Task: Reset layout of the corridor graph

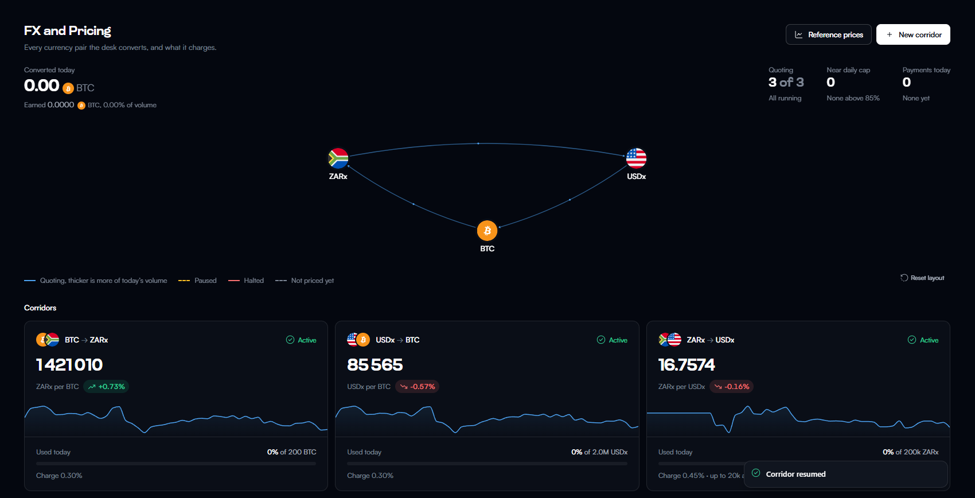Action: (922, 278)
